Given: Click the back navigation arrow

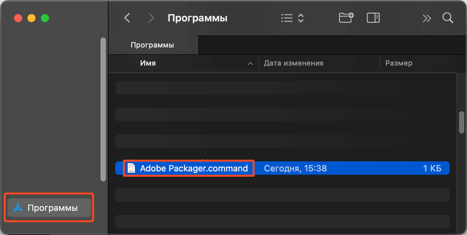Looking at the screenshot, I should pos(127,18).
